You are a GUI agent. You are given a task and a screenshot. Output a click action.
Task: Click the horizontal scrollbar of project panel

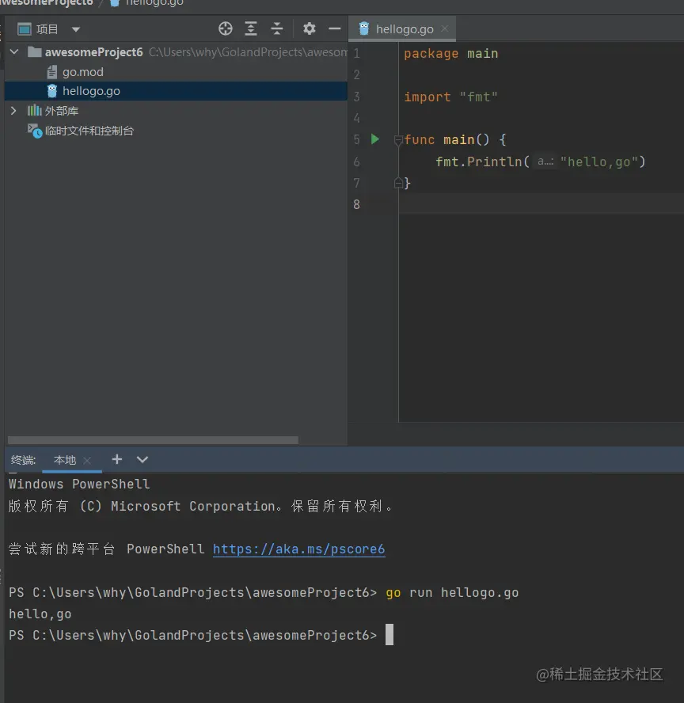(153, 440)
